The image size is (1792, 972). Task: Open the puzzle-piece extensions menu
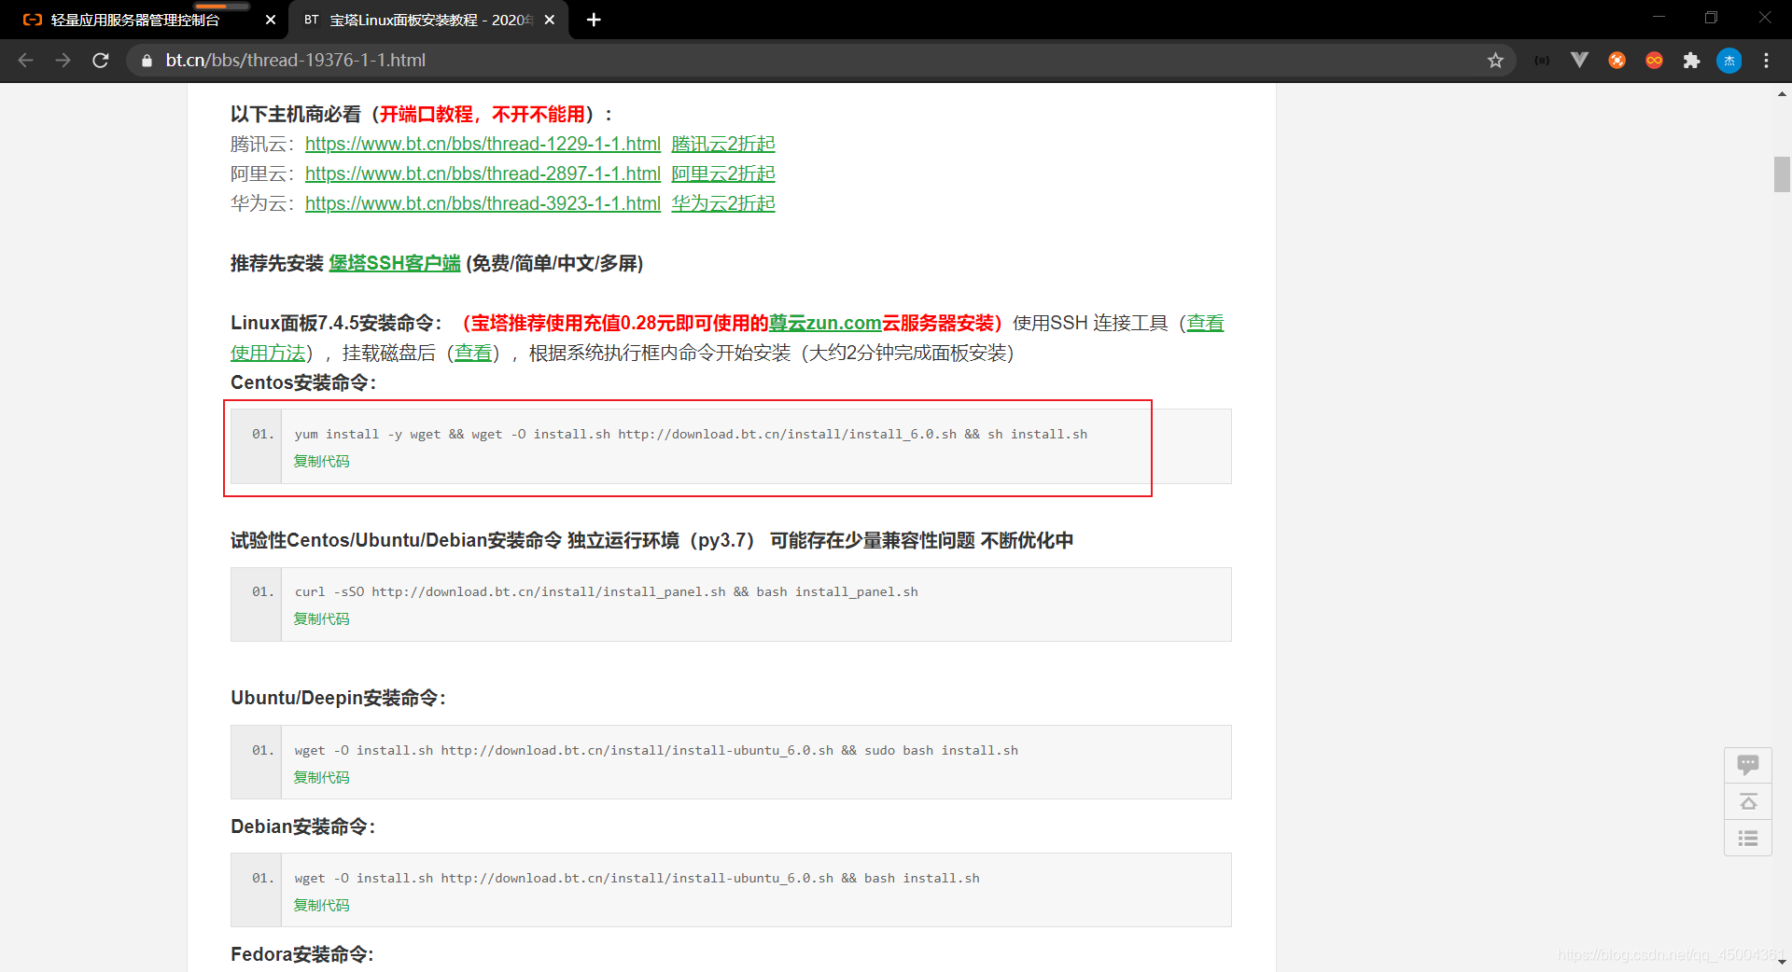tap(1691, 61)
